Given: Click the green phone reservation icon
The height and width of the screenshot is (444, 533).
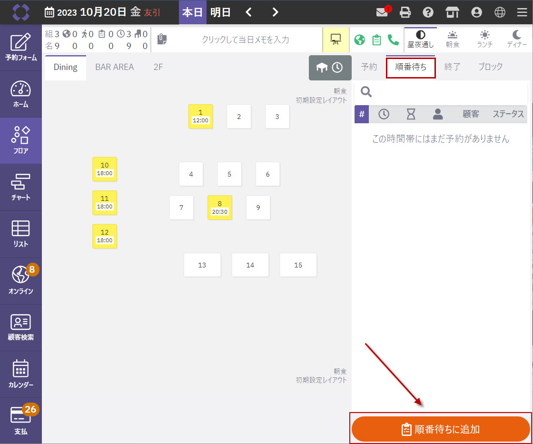Looking at the screenshot, I should (x=393, y=39).
